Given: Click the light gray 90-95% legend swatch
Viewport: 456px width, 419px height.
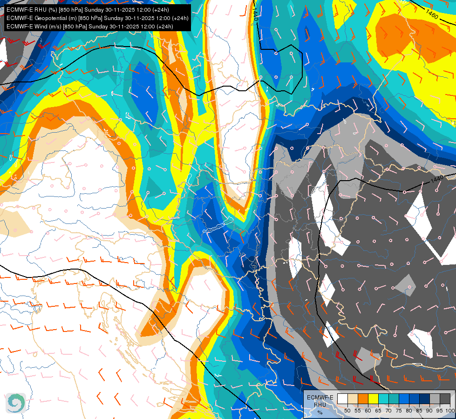Looking at the screenshot, I should (x=435, y=399).
